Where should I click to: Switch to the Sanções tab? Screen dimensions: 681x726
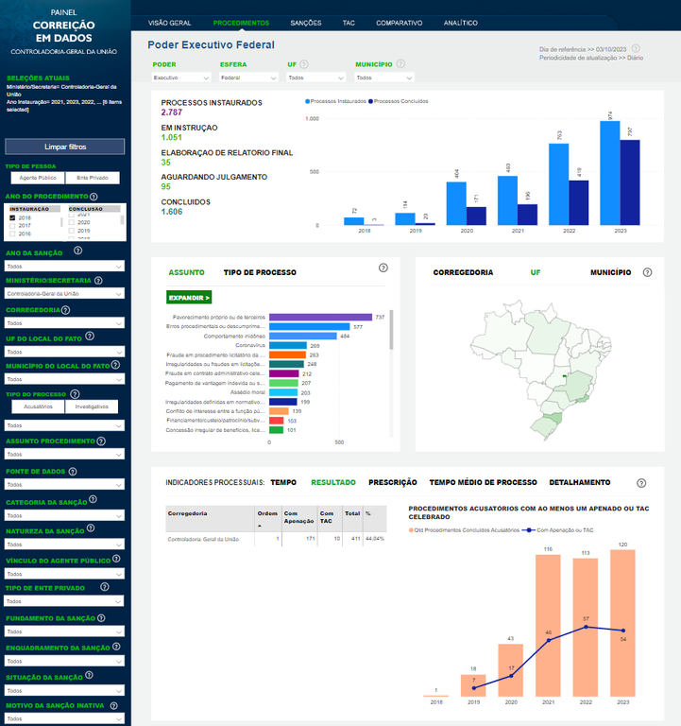tap(306, 22)
